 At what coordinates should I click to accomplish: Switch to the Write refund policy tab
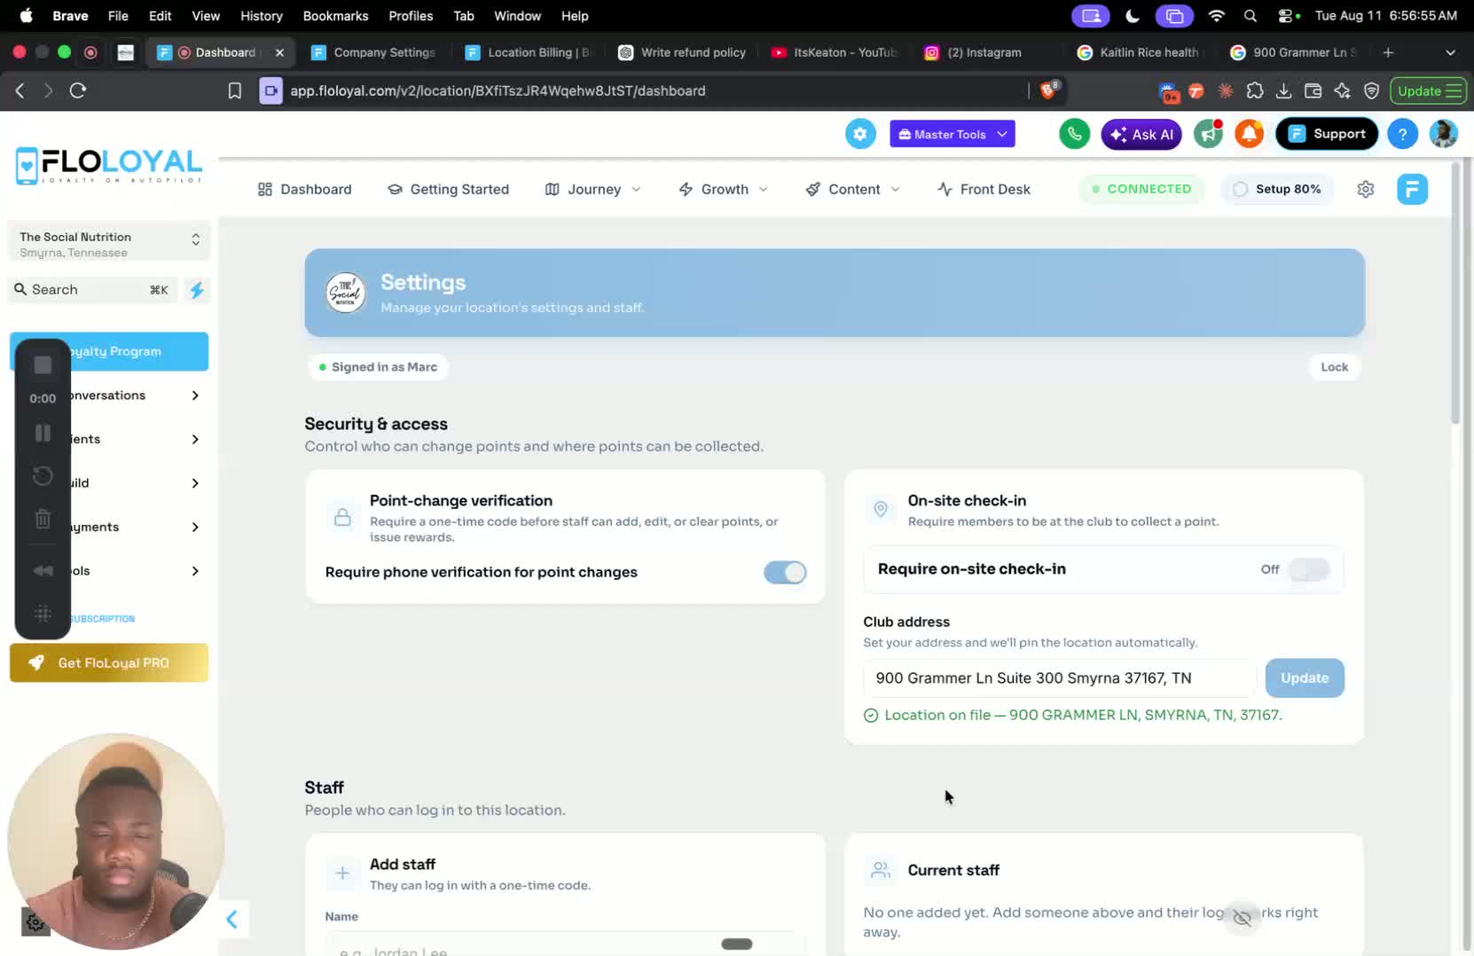pos(682,52)
